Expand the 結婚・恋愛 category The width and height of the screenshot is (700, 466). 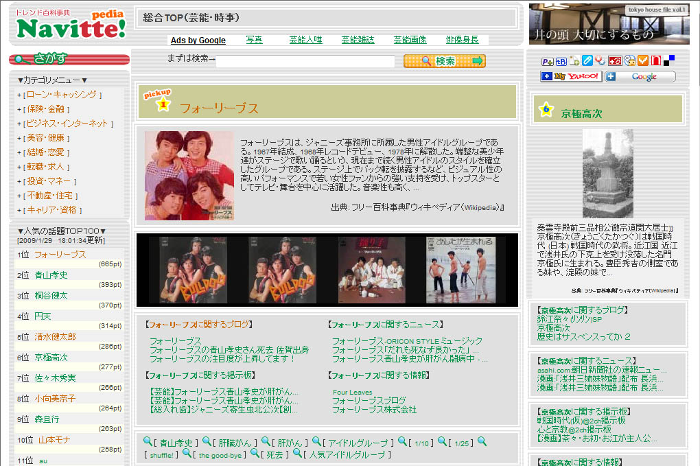[46, 152]
